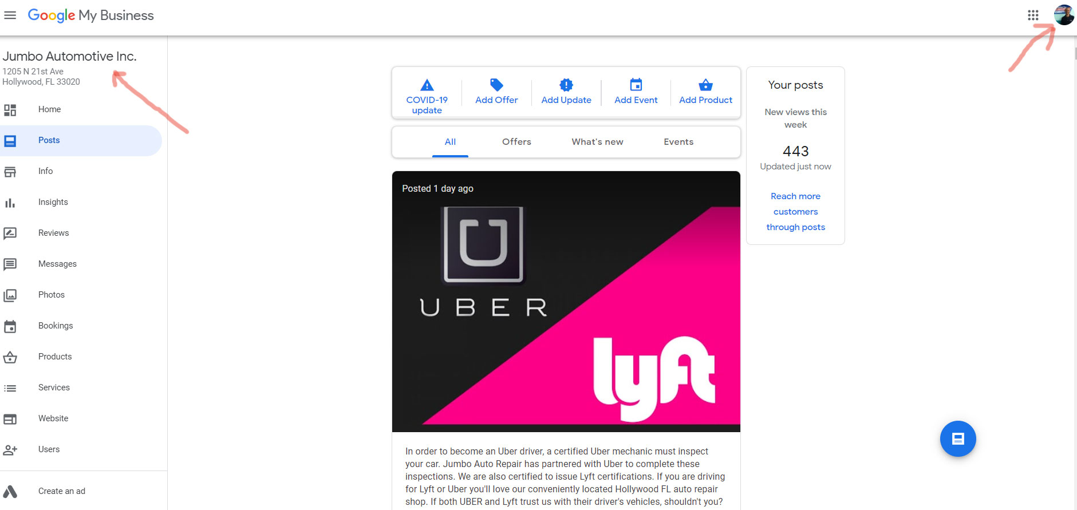Switch to the Offers tab
1077x510 pixels.
coord(516,142)
